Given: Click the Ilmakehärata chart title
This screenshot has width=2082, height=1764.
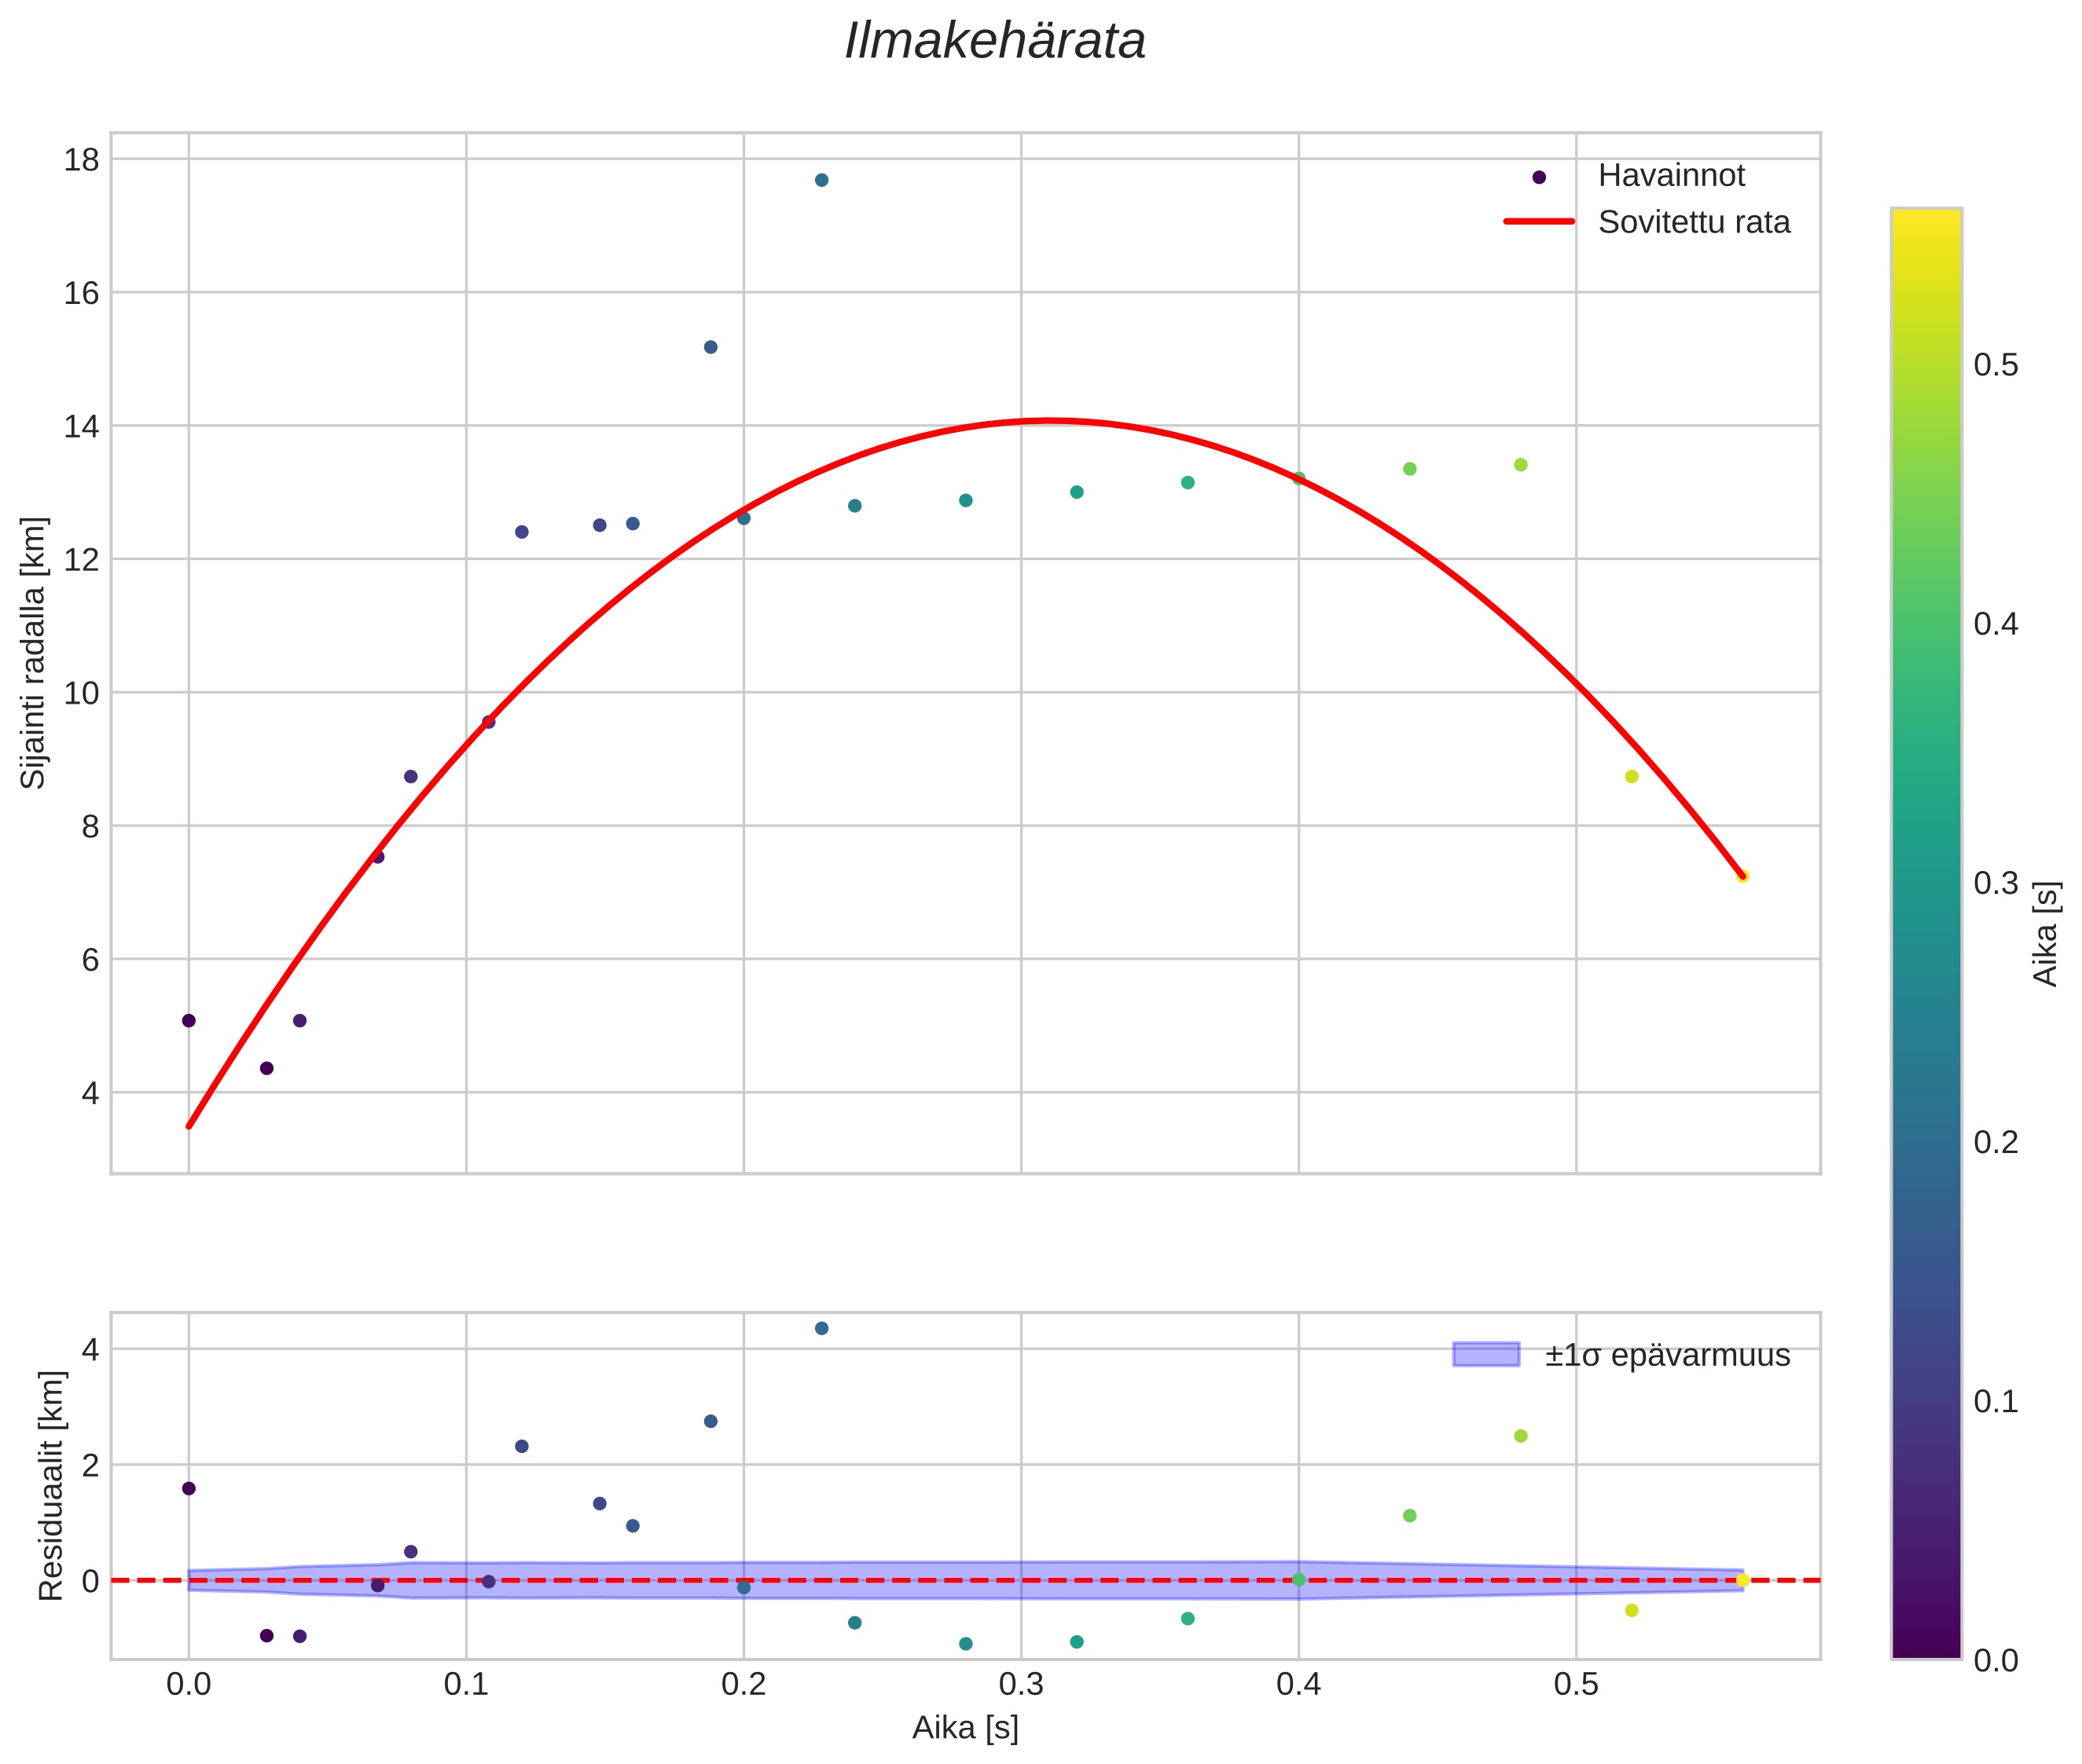Looking at the screenshot, I should 994,42.
